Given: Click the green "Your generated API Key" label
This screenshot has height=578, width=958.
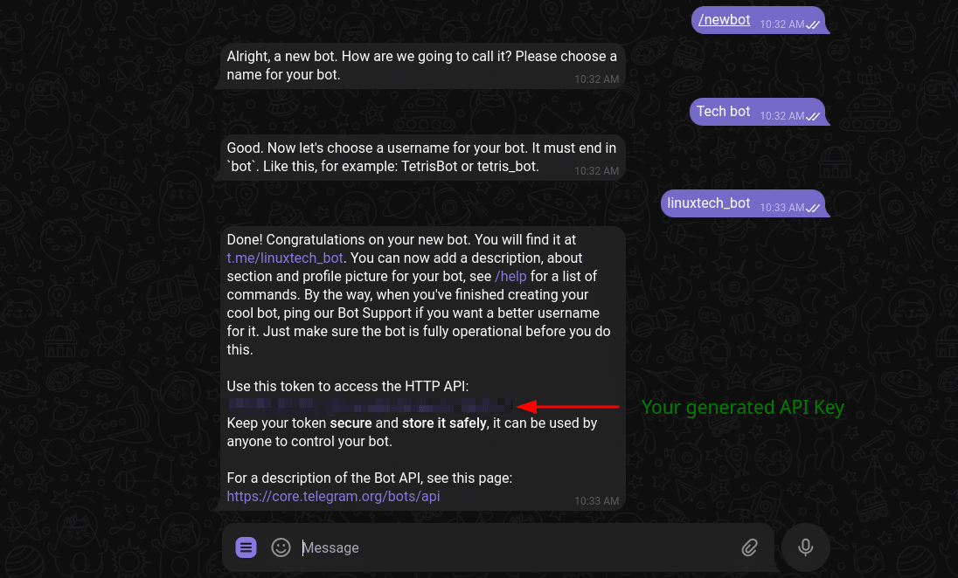Looking at the screenshot, I should coord(742,407).
